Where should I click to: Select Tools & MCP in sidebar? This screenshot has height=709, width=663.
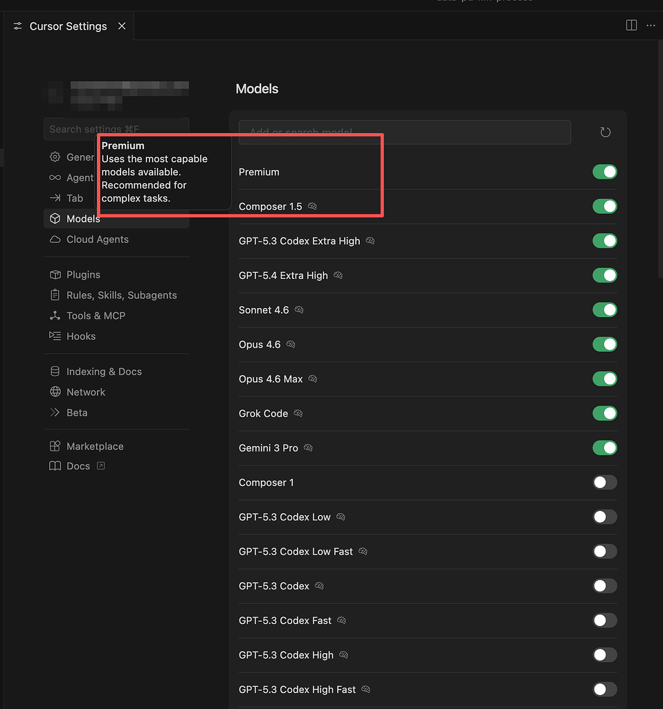[116, 316]
